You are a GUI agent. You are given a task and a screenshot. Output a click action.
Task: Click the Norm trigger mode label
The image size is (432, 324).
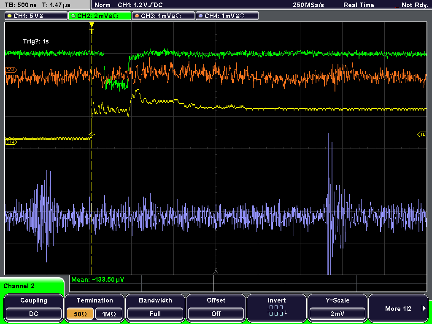(103, 5)
